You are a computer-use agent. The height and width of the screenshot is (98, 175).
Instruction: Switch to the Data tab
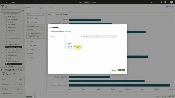pos(80,2)
